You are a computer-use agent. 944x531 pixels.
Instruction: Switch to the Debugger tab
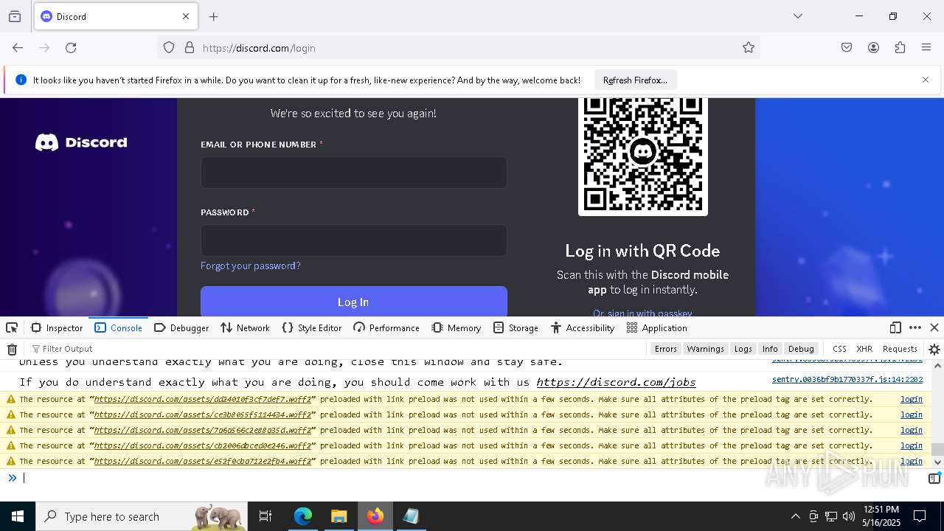(x=181, y=328)
